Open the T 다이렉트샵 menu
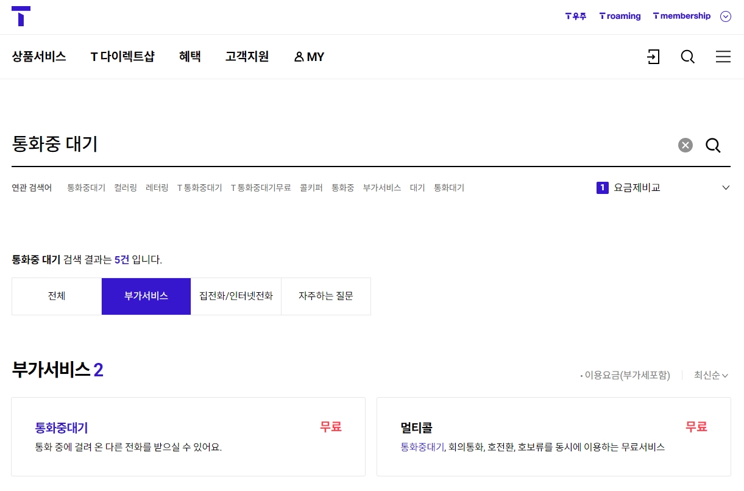Screen dimensions: 744x491 click(x=122, y=57)
